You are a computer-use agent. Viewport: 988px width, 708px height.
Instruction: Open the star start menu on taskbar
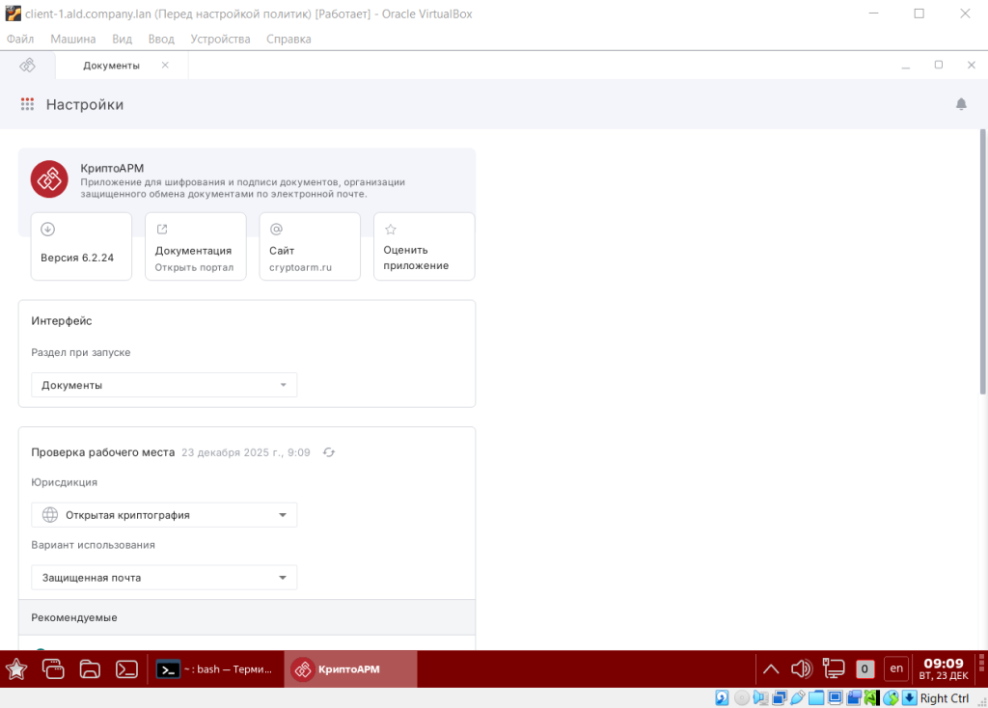pyautogui.click(x=16, y=668)
